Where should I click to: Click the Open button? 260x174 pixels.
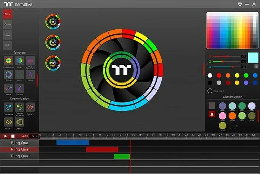(8, 24)
